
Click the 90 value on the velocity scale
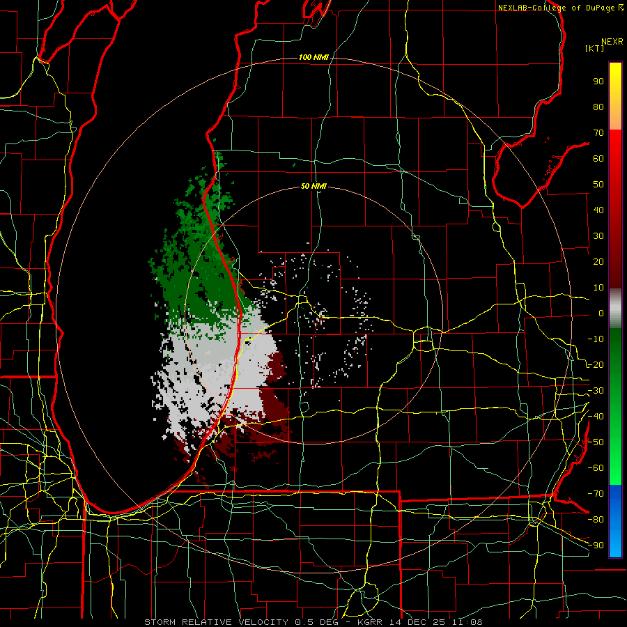(x=598, y=82)
